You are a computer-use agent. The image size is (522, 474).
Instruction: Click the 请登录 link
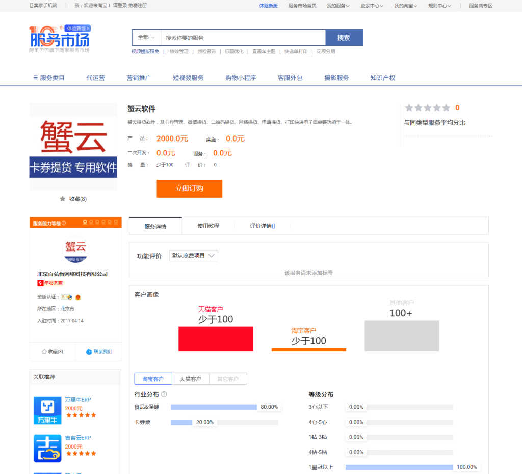pos(120,5)
